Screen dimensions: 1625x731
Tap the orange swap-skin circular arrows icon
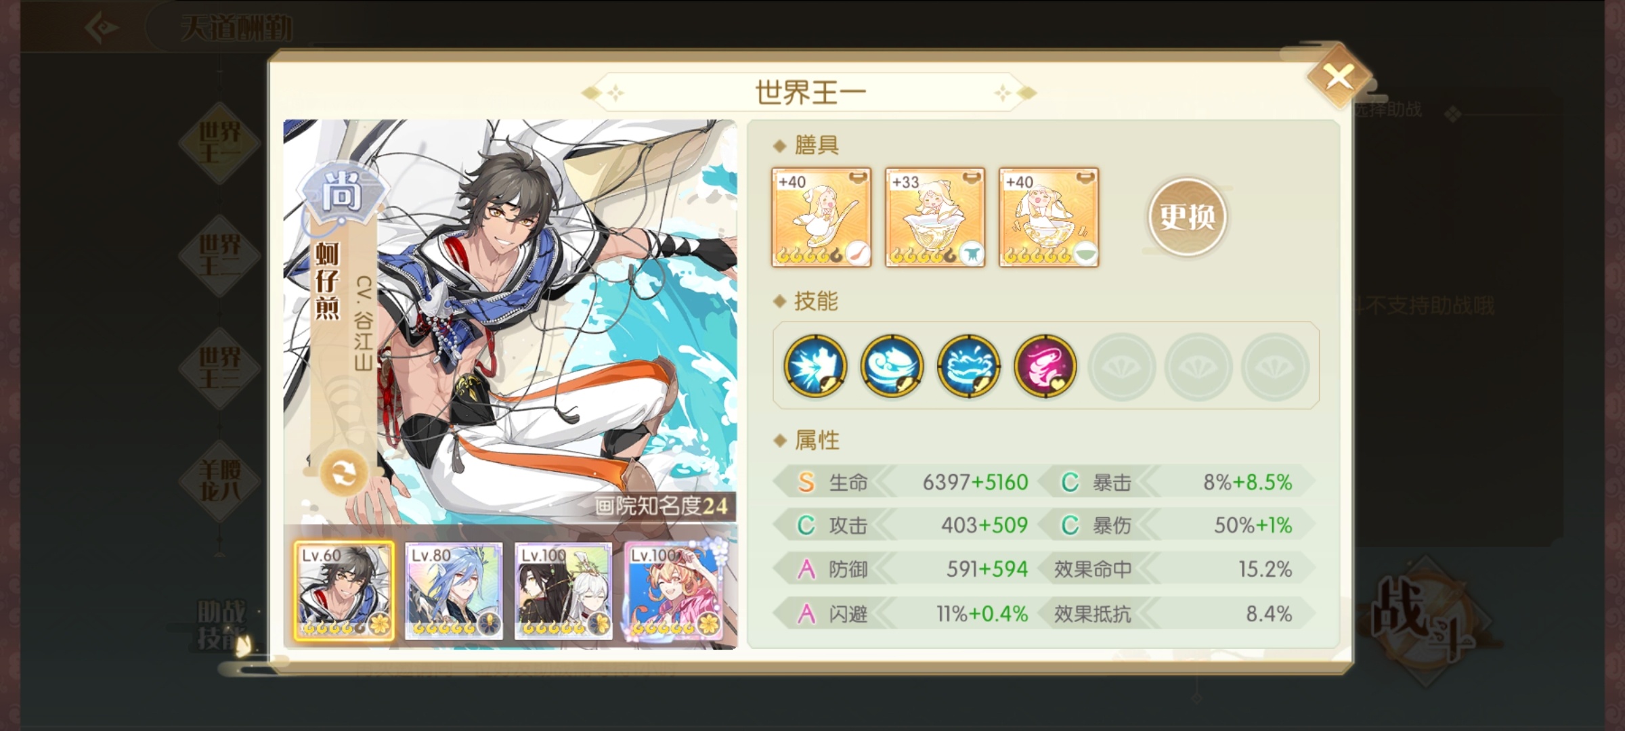click(x=343, y=473)
